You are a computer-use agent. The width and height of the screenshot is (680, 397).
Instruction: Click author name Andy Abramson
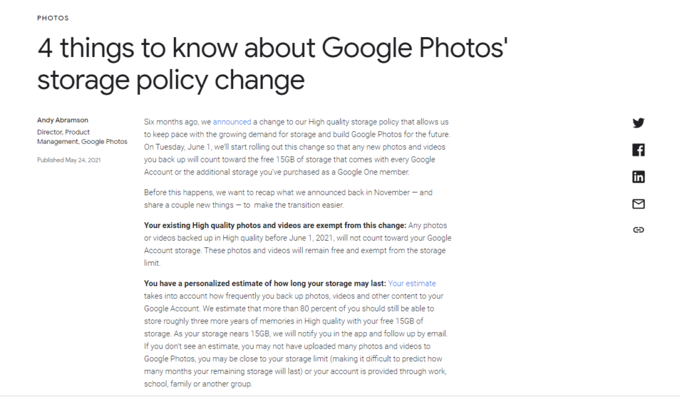[62, 120]
